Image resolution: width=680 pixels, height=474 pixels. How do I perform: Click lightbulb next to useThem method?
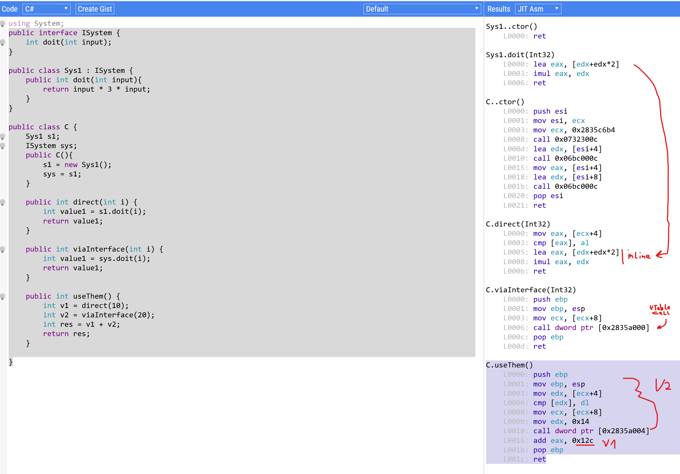point(3,296)
